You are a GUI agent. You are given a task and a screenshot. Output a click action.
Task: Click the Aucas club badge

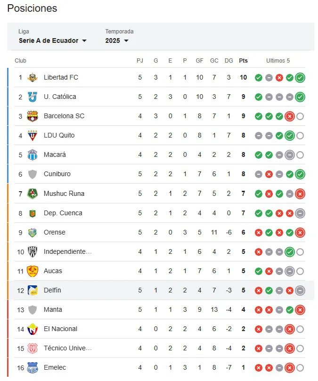click(33, 271)
